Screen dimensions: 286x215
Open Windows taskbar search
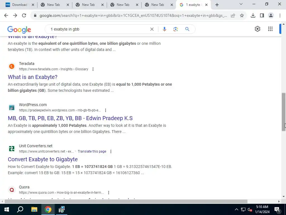20,209
